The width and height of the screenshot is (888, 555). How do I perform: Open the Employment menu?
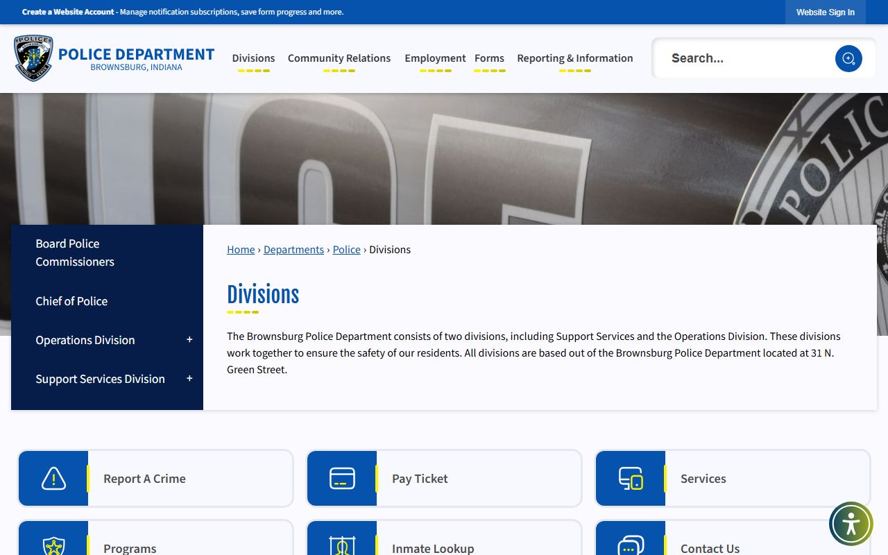point(435,58)
